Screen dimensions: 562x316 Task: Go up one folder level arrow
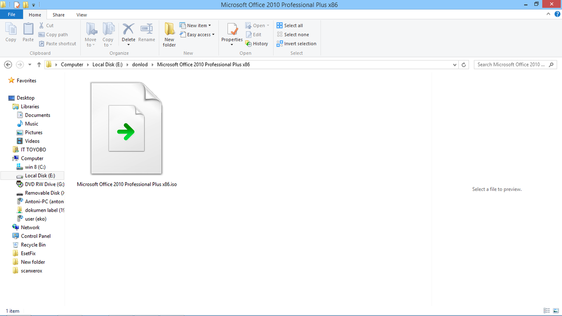tap(39, 65)
